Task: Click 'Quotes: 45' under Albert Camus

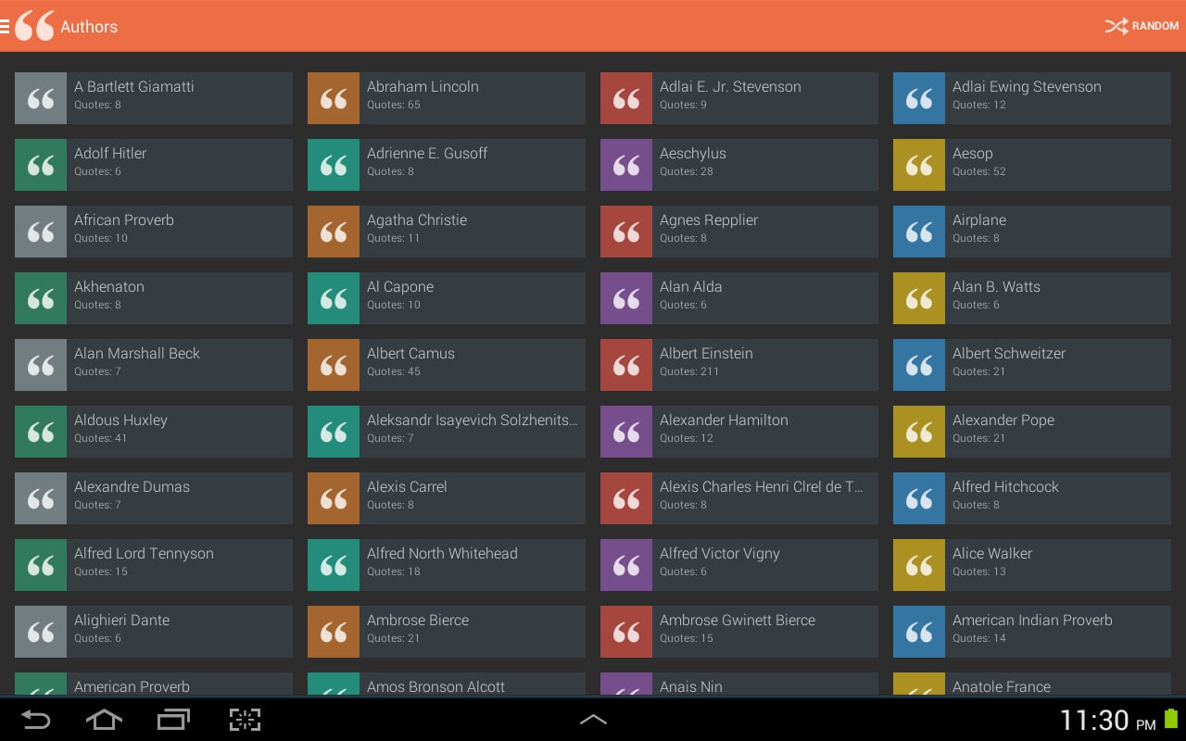Action: click(394, 371)
